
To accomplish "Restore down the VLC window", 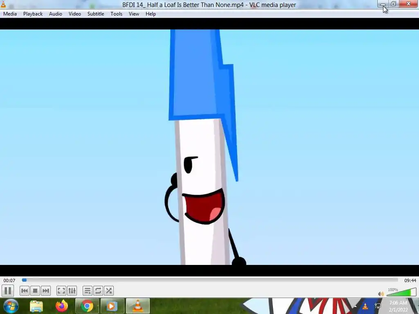I will (x=394, y=4).
